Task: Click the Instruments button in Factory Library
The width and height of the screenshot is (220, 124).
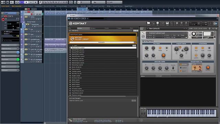Action: [x=102, y=42]
